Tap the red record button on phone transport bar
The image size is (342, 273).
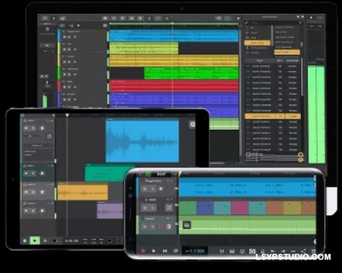(143, 251)
